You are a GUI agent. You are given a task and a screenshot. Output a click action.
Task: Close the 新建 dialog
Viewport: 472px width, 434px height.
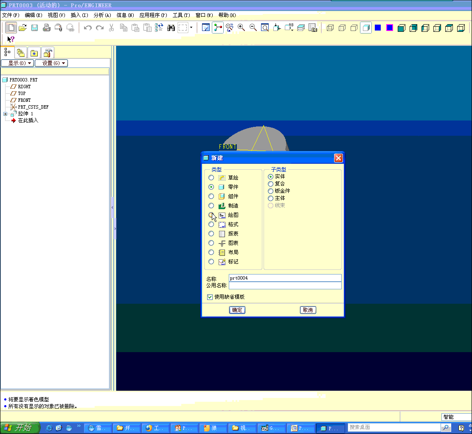(x=338, y=158)
